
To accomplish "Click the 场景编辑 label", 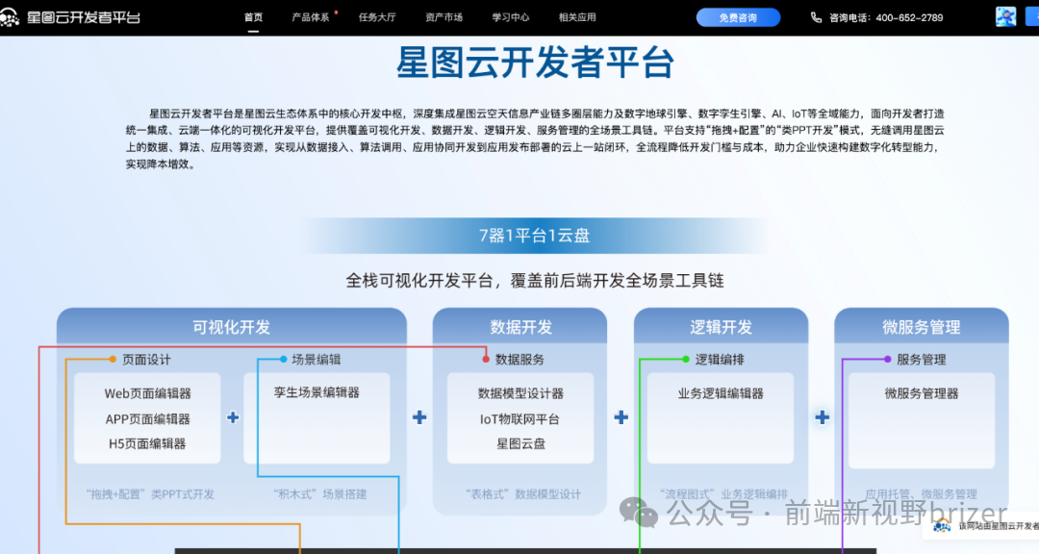I will pos(317,359).
